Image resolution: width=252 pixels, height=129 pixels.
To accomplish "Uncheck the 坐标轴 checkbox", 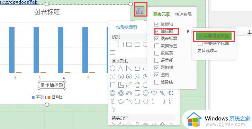I will pyautogui.click(x=157, y=24).
